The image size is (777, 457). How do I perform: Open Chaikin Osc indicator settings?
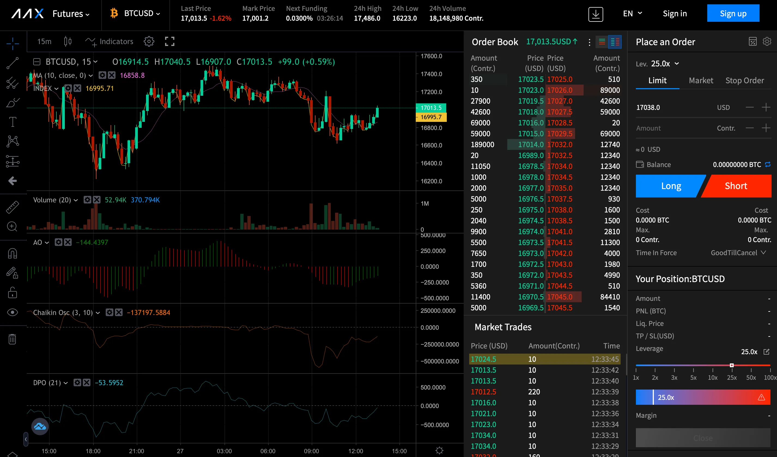[x=110, y=313]
